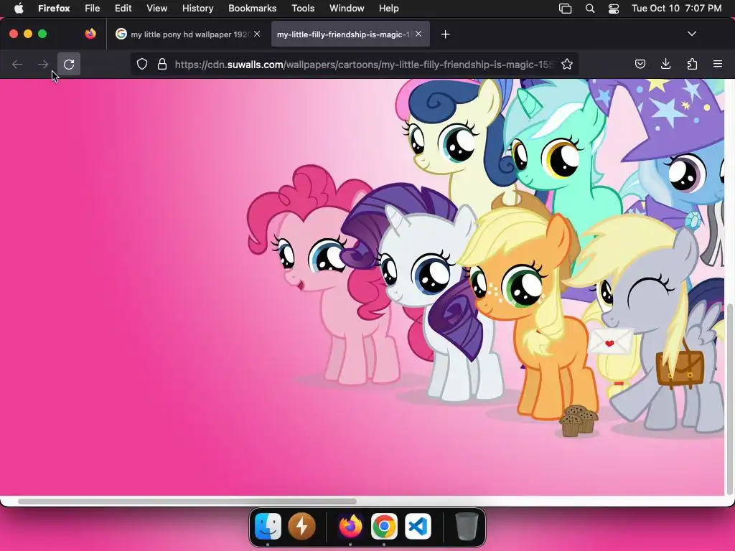Open the History menu

198,9
